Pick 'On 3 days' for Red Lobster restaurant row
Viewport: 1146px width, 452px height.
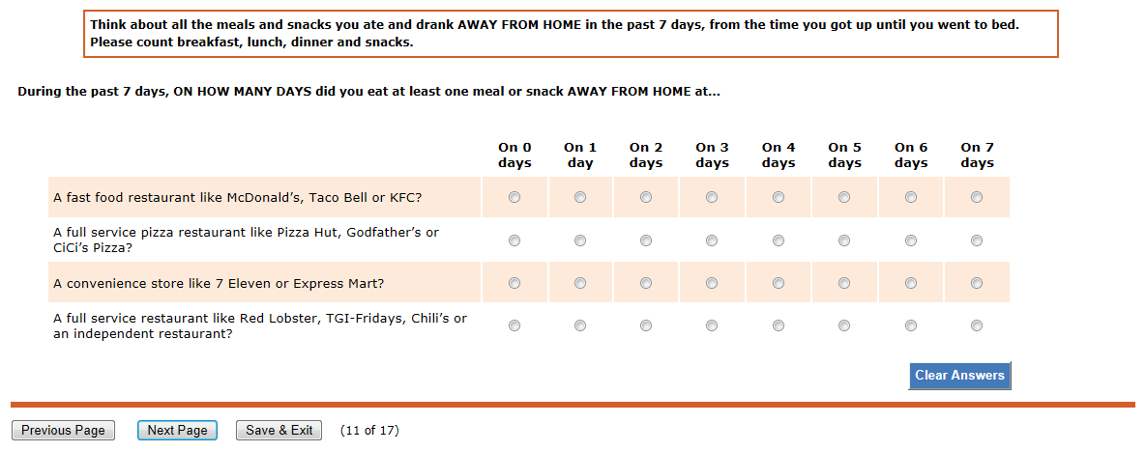pos(712,326)
